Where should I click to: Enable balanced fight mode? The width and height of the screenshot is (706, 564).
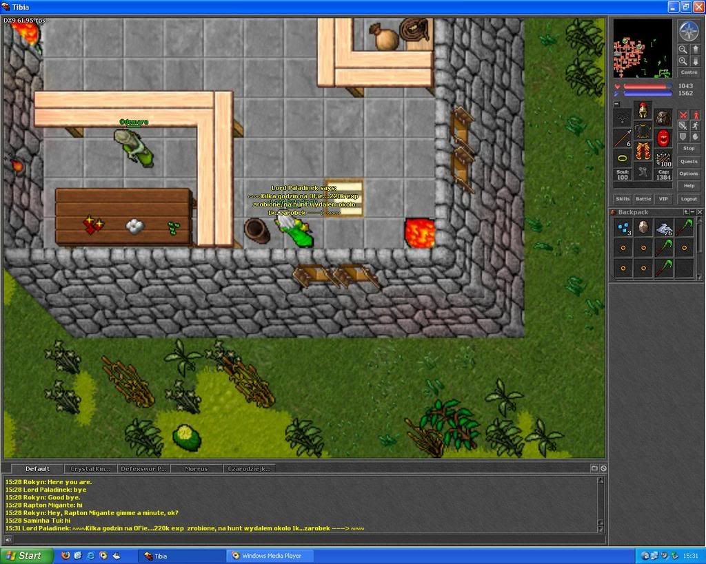(683, 126)
